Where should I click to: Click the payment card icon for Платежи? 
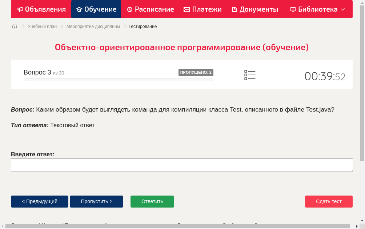click(x=186, y=9)
